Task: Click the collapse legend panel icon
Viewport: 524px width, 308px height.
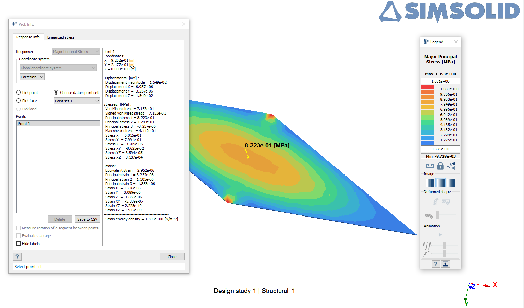Action: (445, 264)
